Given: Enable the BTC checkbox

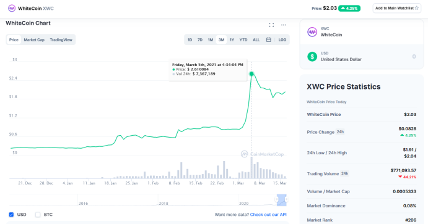Looking at the screenshot, I should pyautogui.click(x=38, y=215).
